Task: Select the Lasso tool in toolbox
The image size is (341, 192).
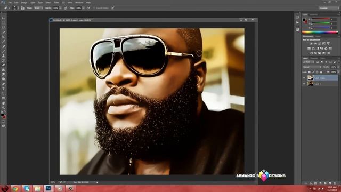Action: (3, 28)
